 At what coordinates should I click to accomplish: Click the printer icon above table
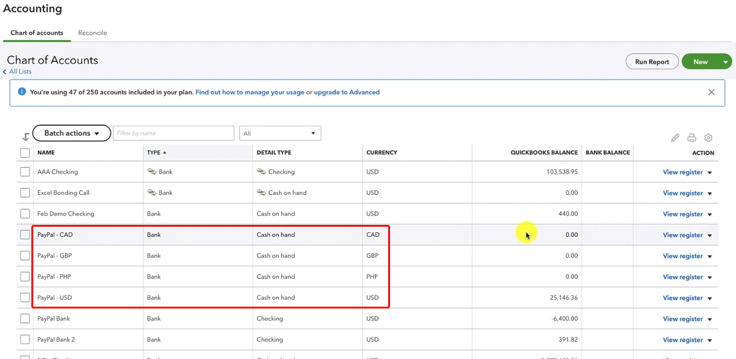692,138
